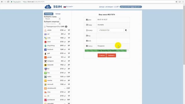Image resolution: width=185 pixels, height=104 pixels.
Task: Click the order date value
Action: (x=102, y=20)
